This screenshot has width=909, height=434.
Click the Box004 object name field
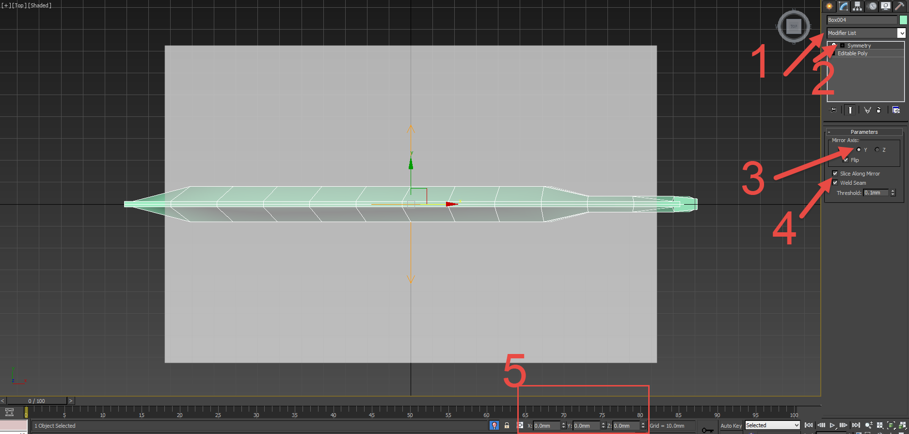(x=862, y=20)
